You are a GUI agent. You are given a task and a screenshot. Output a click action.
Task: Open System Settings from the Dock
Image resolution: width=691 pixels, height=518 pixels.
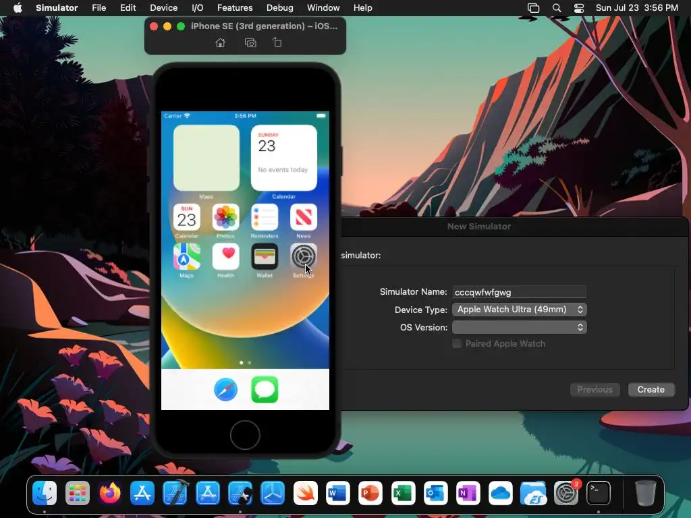click(x=566, y=493)
